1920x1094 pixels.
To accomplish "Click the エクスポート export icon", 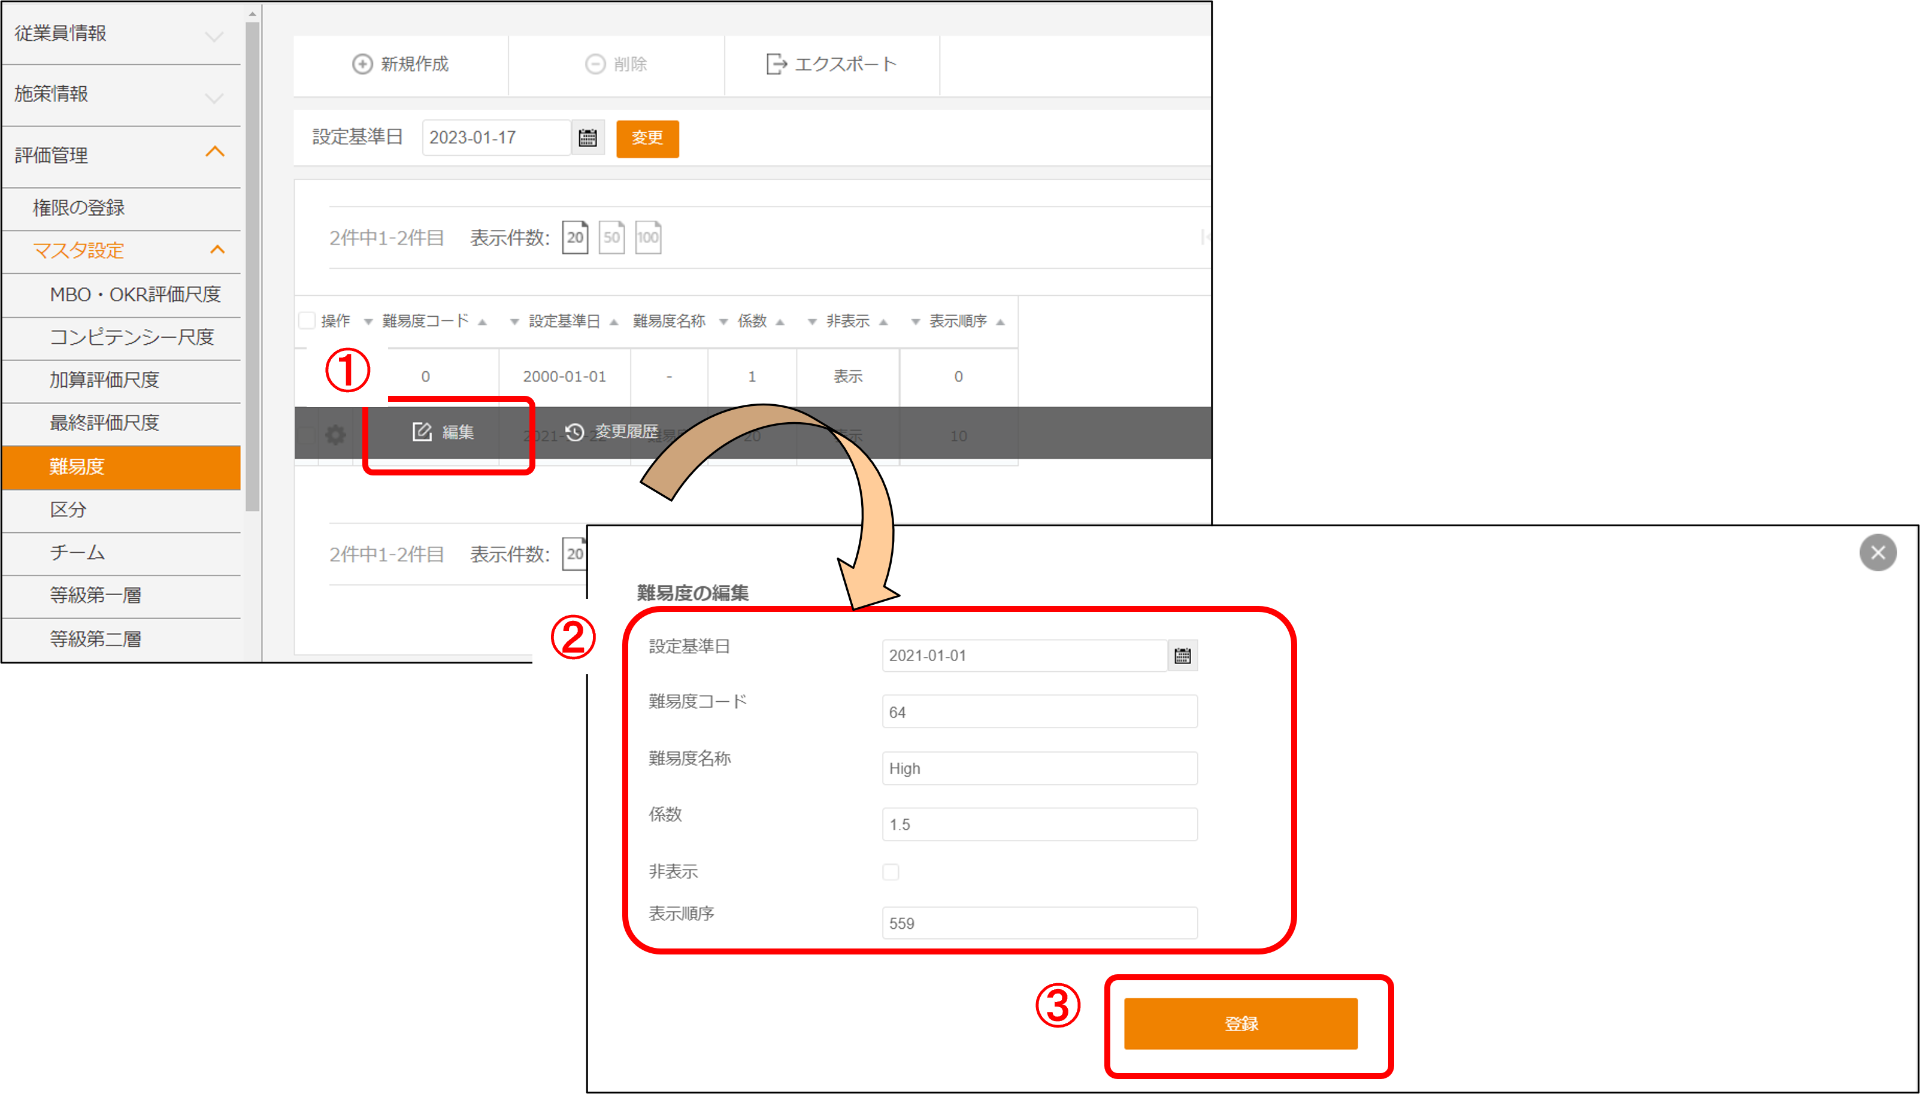I will coord(776,64).
